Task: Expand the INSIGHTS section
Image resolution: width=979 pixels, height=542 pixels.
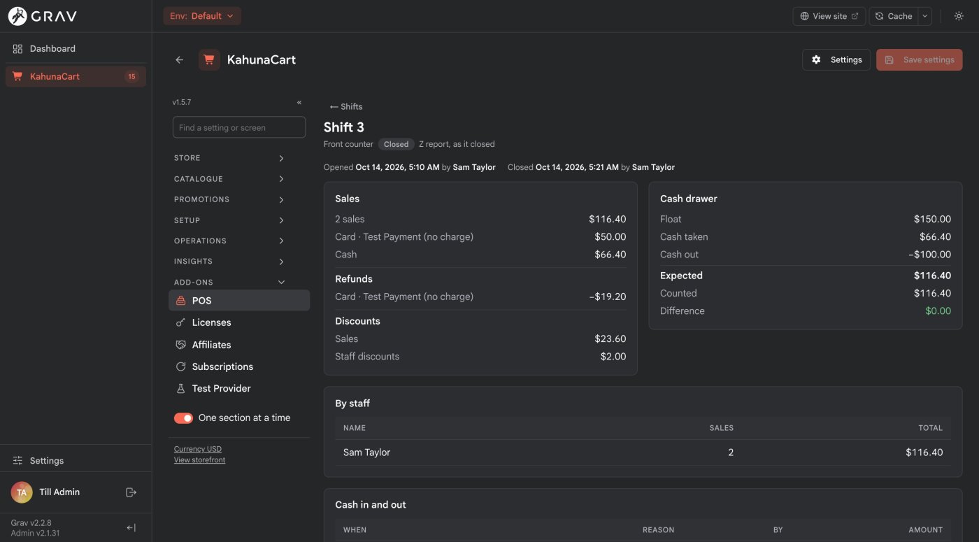Action: click(x=229, y=261)
